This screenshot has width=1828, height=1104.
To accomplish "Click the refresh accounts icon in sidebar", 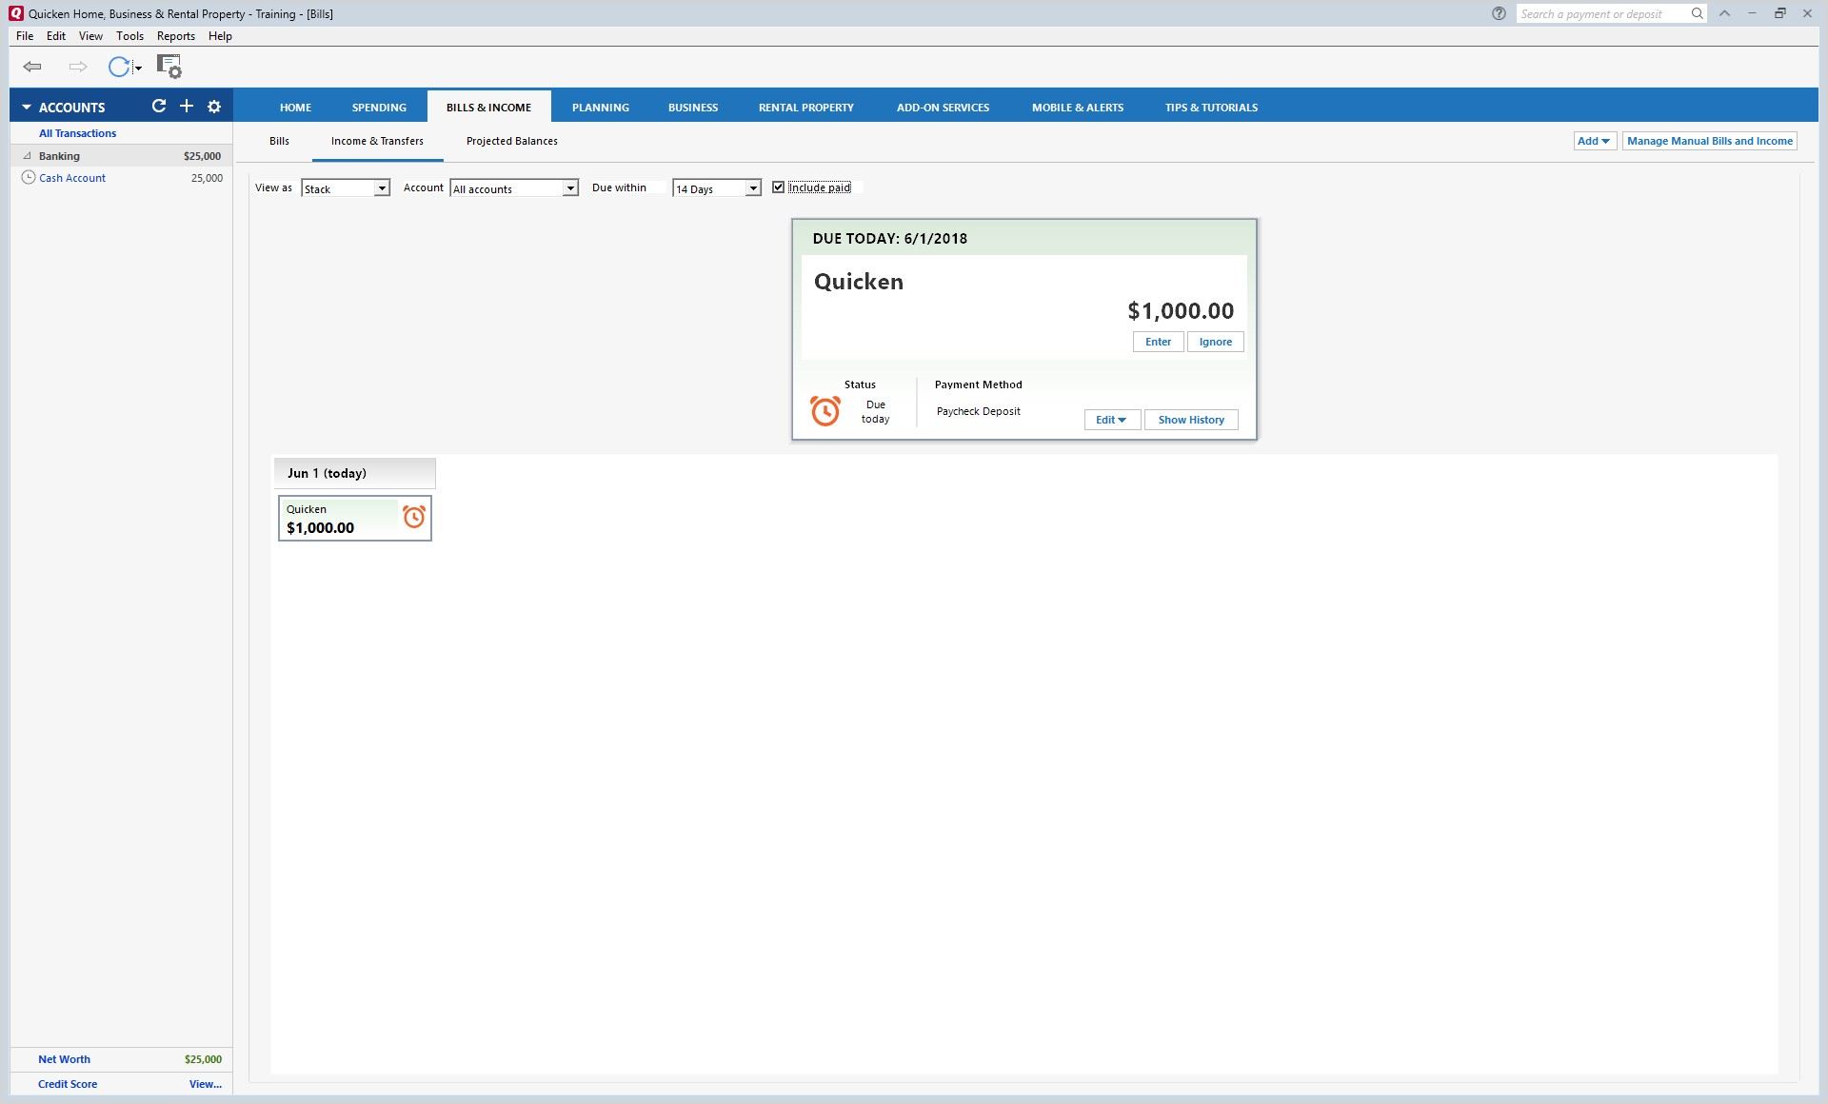I will click(159, 107).
